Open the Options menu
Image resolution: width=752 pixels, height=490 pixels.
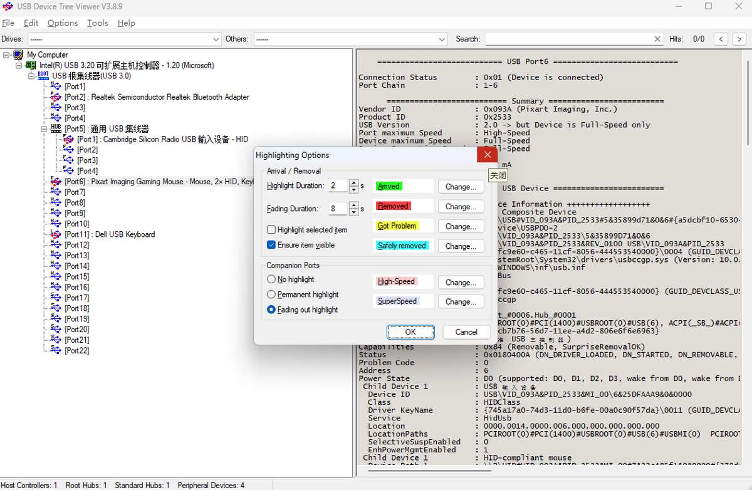[63, 23]
